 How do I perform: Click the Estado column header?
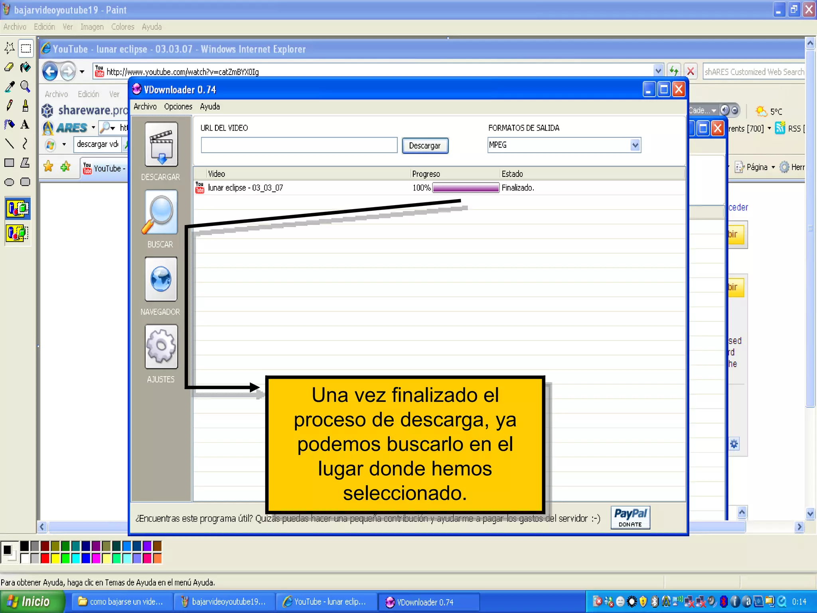tap(592, 174)
